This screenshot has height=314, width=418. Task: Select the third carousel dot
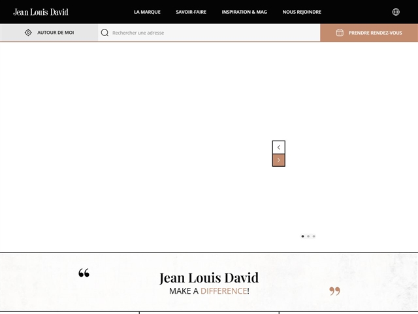[313, 236]
